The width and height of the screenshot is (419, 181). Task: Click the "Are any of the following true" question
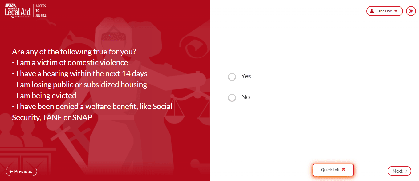[74, 52]
